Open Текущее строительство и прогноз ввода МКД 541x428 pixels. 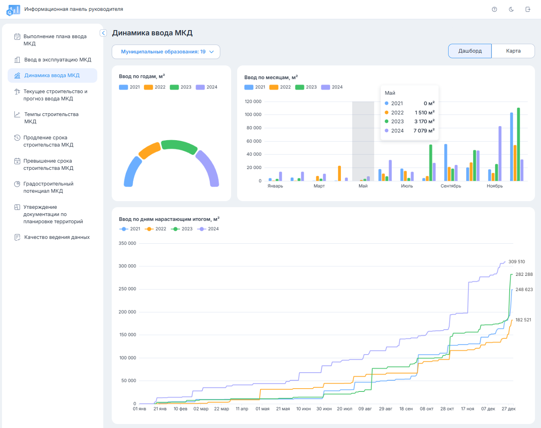(52, 95)
